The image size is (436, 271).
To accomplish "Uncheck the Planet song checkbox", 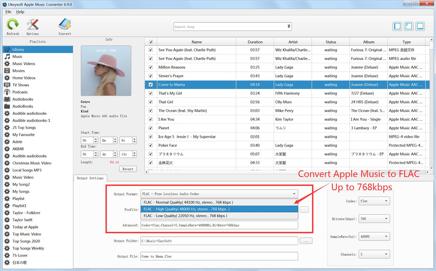I will [x=151, y=128].
